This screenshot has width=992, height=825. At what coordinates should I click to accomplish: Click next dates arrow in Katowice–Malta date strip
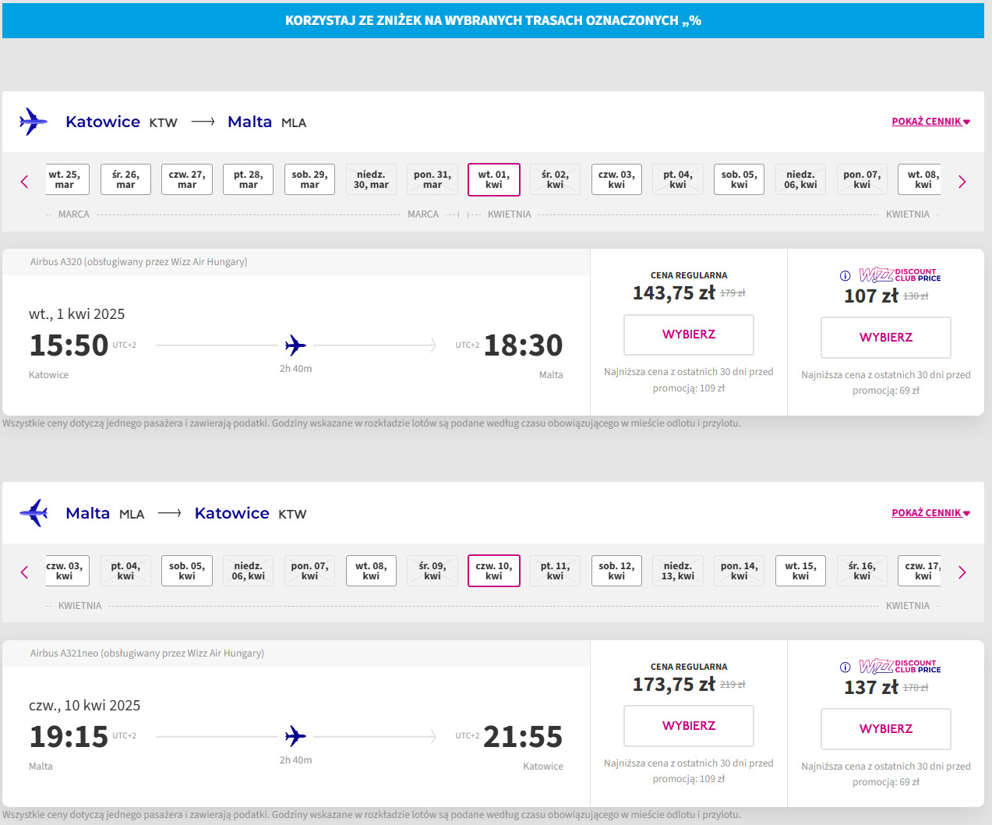tap(962, 182)
